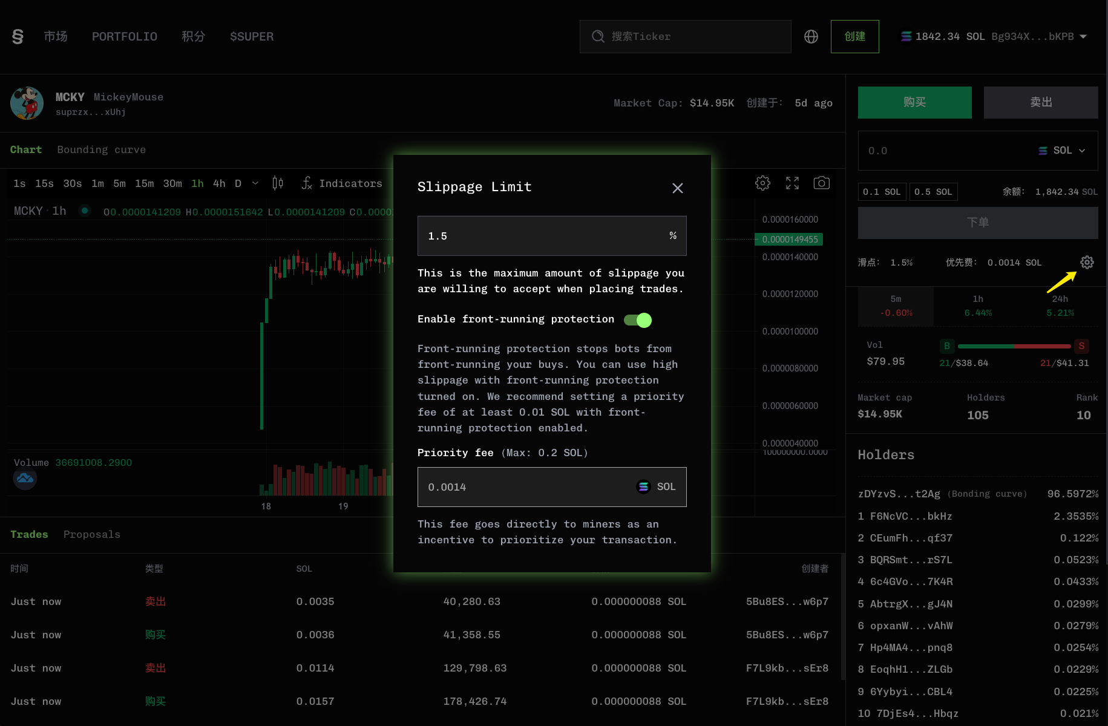Click the green 购买 buy button
The height and width of the screenshot is (726, 1108).
click(914, 102)
